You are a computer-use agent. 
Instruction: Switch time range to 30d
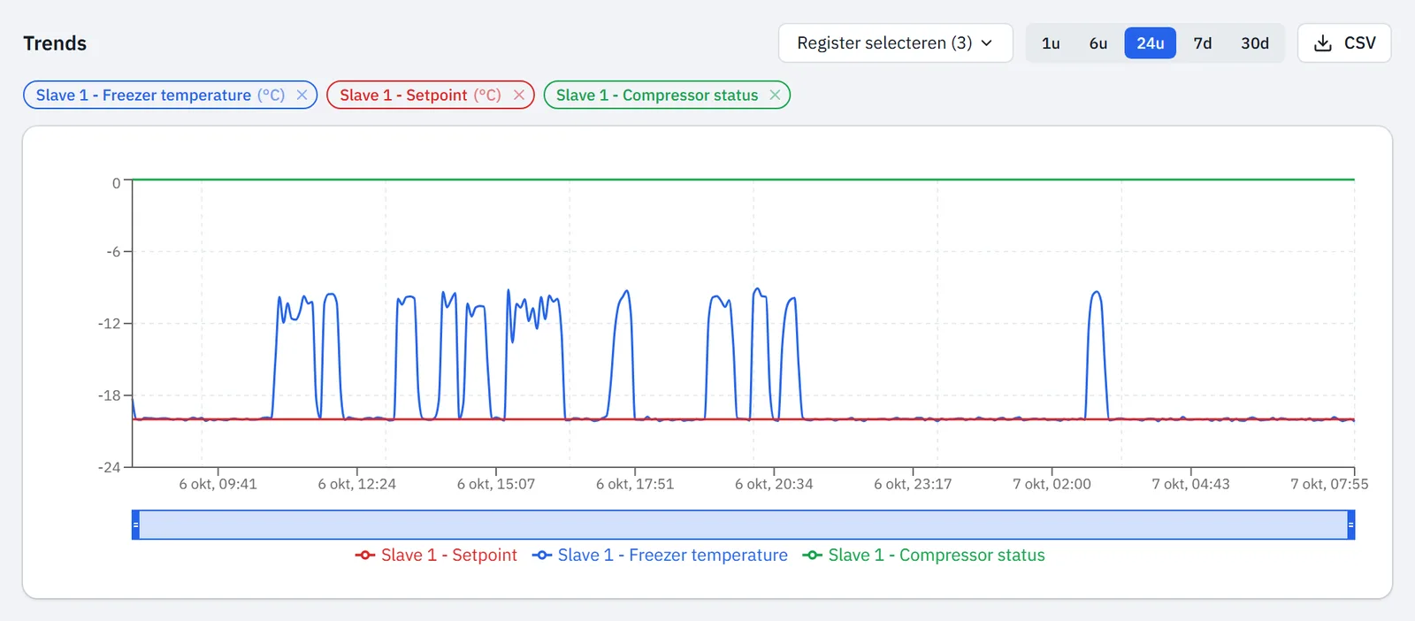pyautogui.click(x=1255, y=43)
